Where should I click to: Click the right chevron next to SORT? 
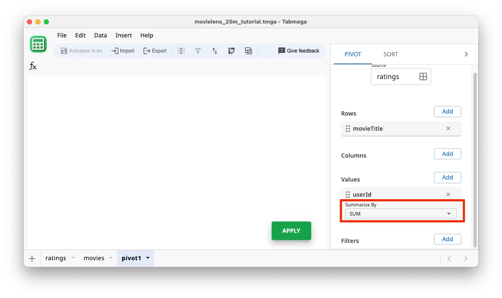tap(466, 54)
